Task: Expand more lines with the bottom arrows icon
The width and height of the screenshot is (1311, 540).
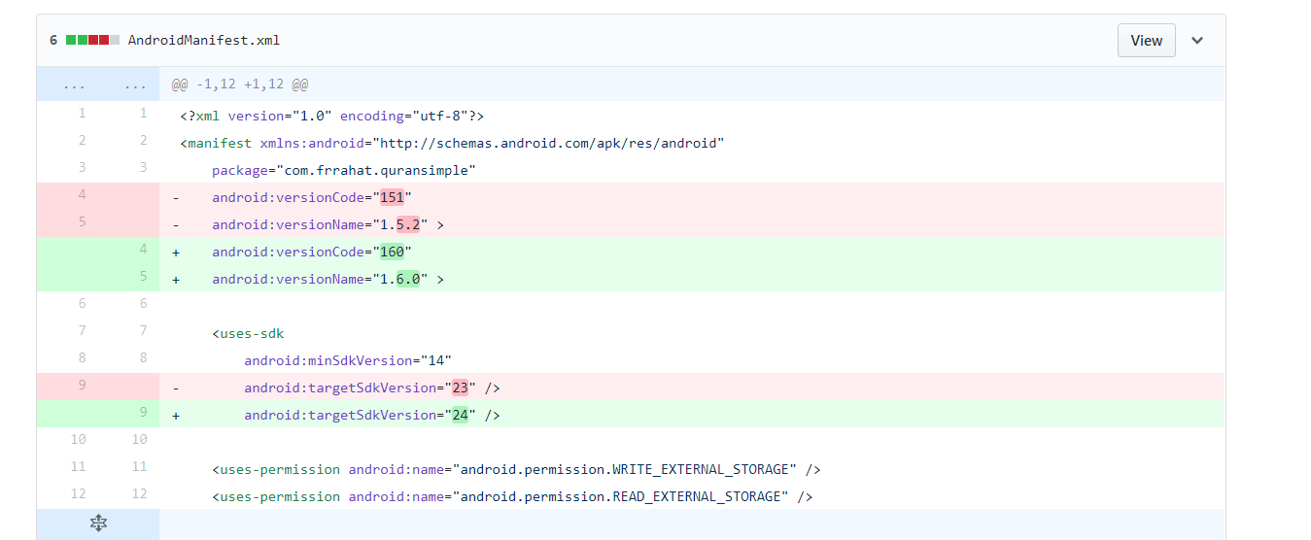Action: (x=98, y=523)
